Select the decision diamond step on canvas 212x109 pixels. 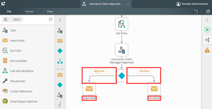[x=122, y=76]
